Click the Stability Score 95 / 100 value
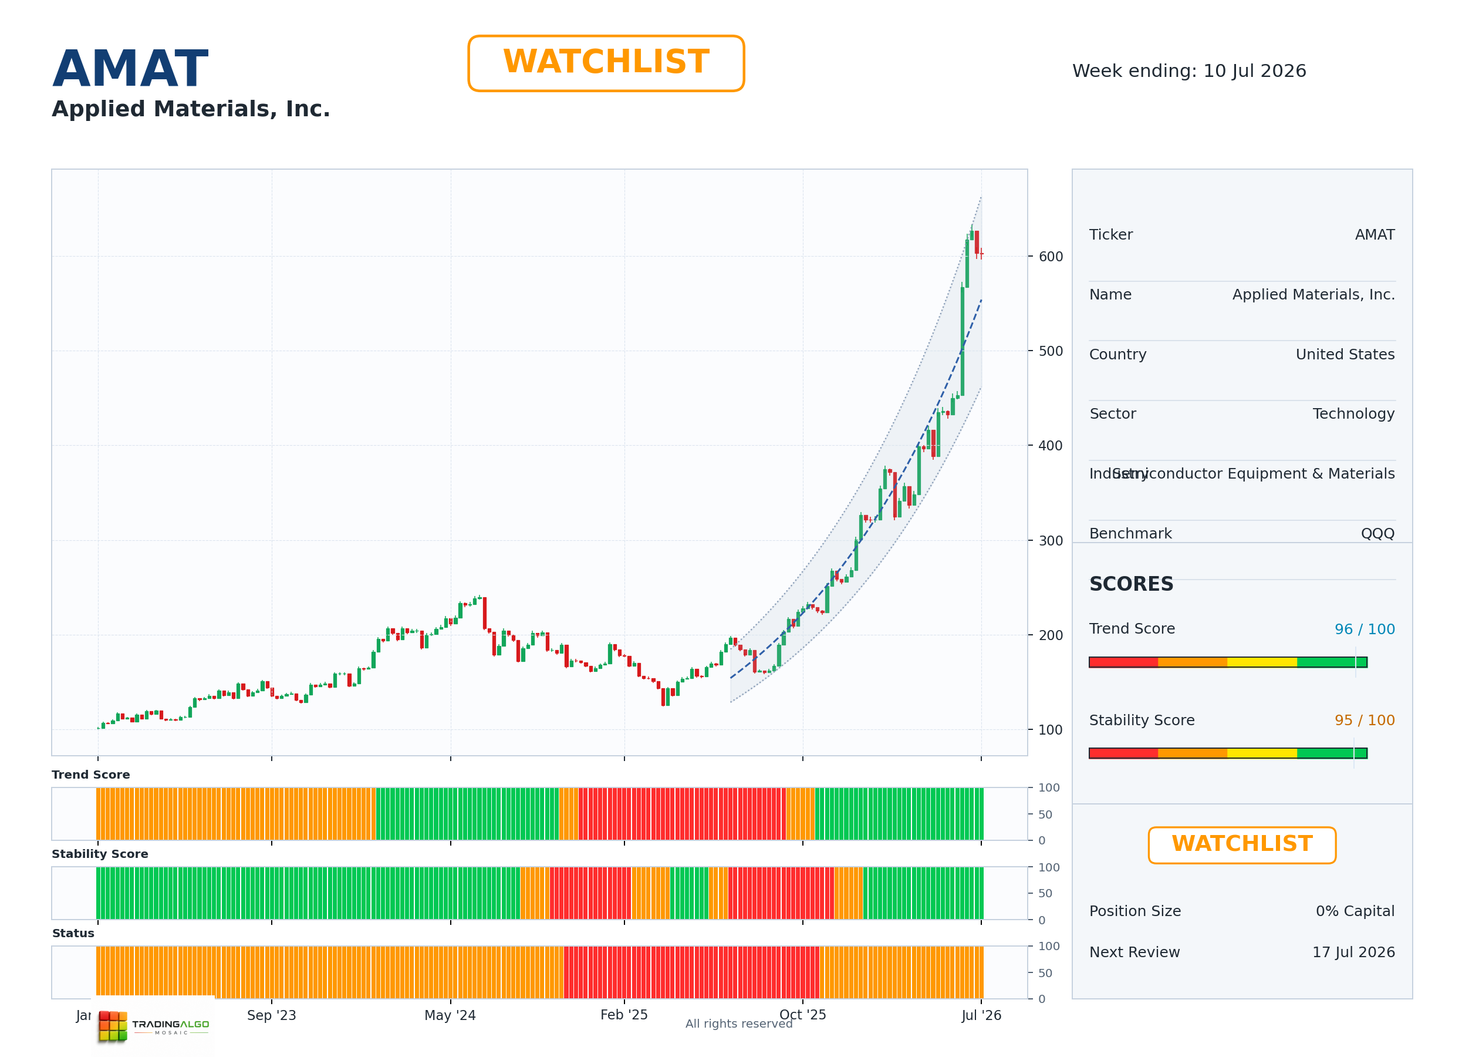The image size is (1479, 1057). pyautogui.click(x=1365, y=721)
